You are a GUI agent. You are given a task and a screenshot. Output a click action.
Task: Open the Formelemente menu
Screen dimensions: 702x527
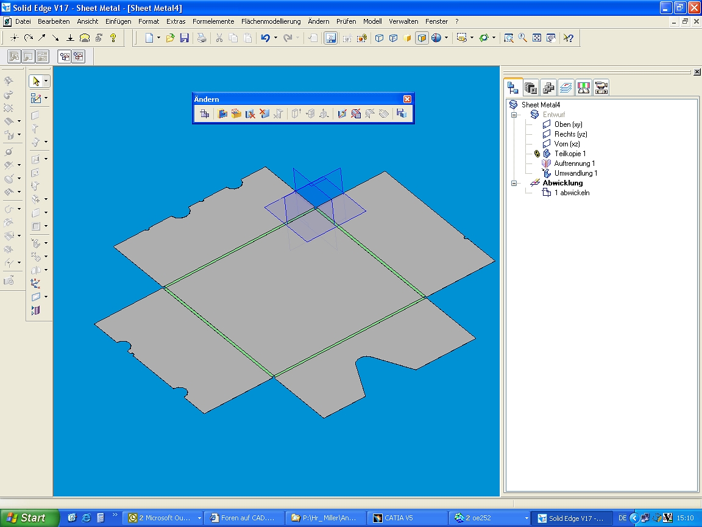coord(213,21)
